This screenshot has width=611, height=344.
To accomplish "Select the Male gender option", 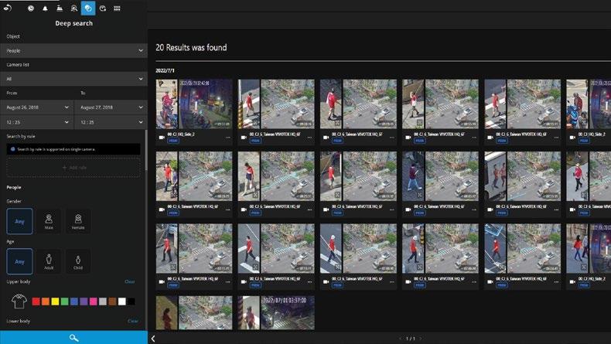I will tap(49, 221).
